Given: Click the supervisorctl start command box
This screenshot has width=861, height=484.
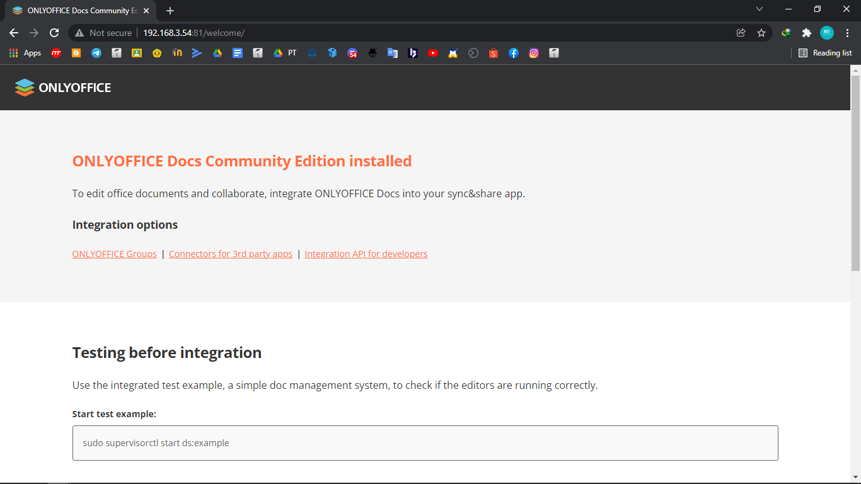Looking at the screenshot, I should click(425, 443).
